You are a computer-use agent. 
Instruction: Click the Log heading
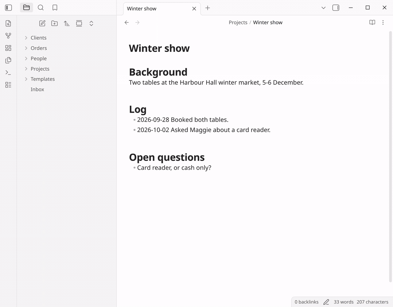(138, 109)
